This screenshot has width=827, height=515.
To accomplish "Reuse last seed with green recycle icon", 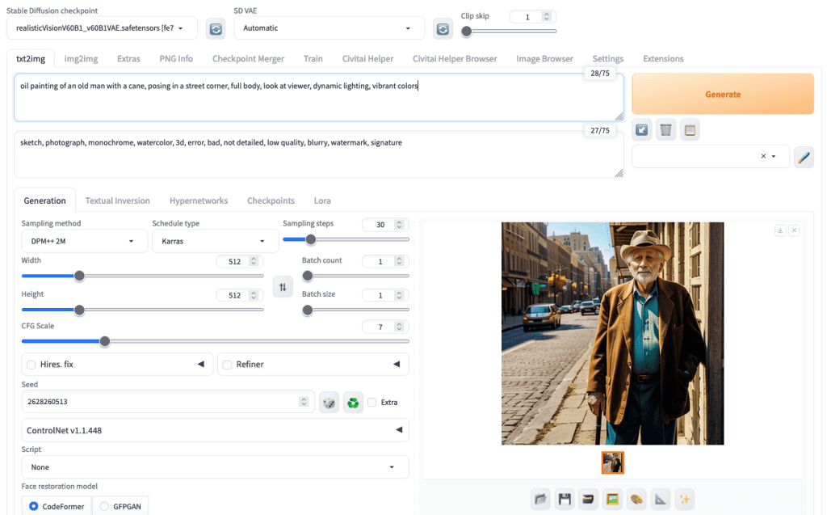I will (353, 402).
